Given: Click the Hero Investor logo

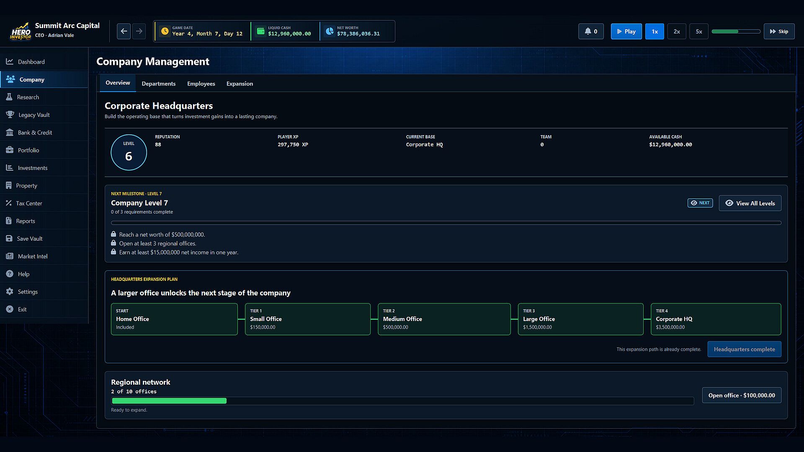Looking at the screenshot, I should (20, 31).
